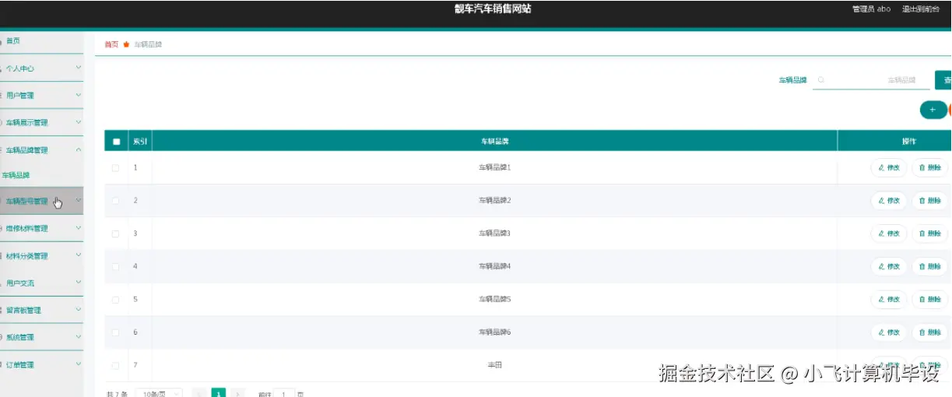Click 修改 for row 车辆品牌1
Image resolution: width=952 pixels, height=397 pixels.
click(889, 167)
